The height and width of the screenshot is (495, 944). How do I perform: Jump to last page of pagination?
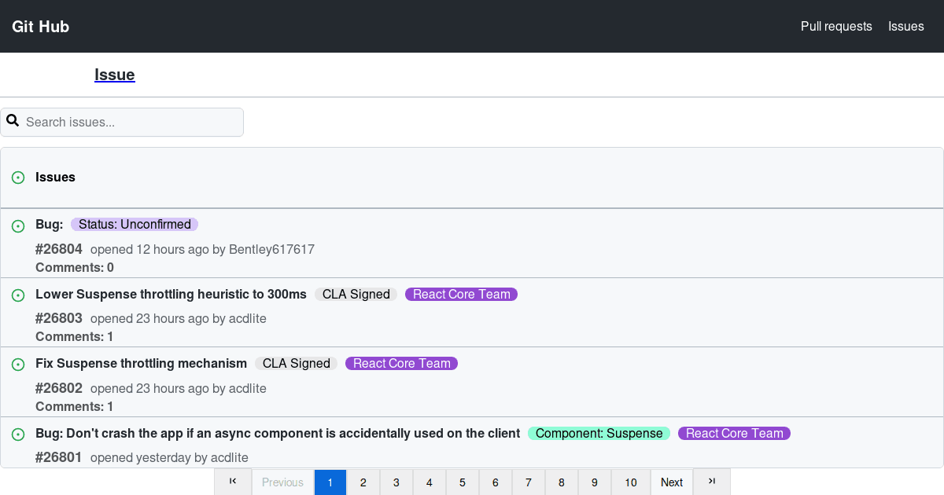coord(712,482)
